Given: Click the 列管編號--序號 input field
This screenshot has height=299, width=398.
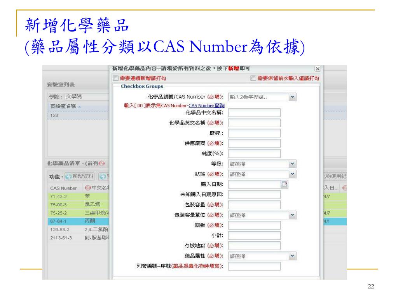Looking at the screenshot, I should pos(254,266).
